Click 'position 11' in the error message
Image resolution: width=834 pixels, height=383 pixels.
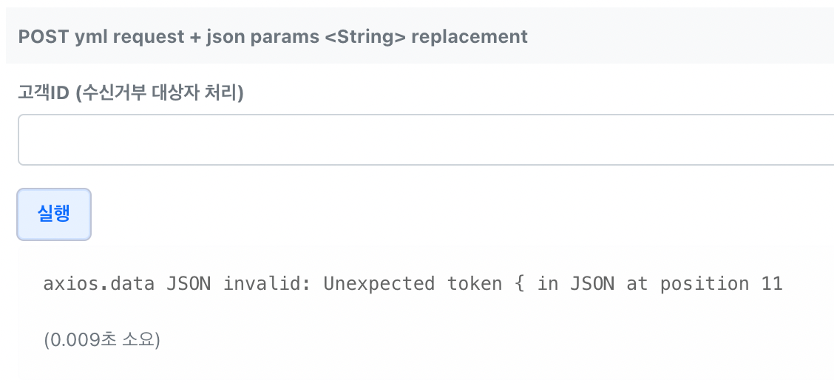point(721,283)
